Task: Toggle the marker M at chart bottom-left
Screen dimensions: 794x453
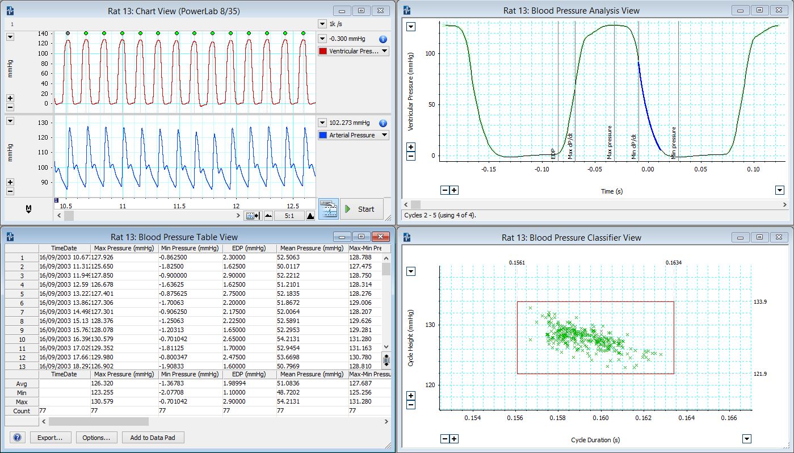Action: (28, 209)
